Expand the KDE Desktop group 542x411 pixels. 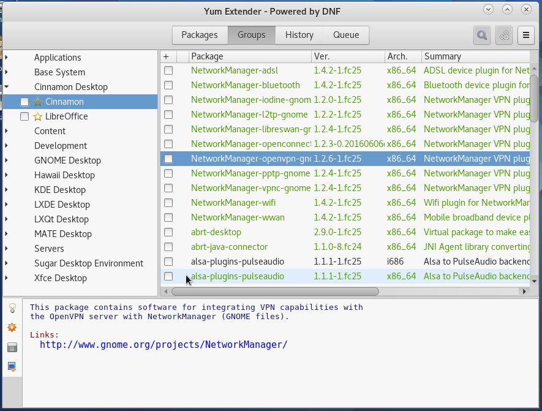point(7,189)
